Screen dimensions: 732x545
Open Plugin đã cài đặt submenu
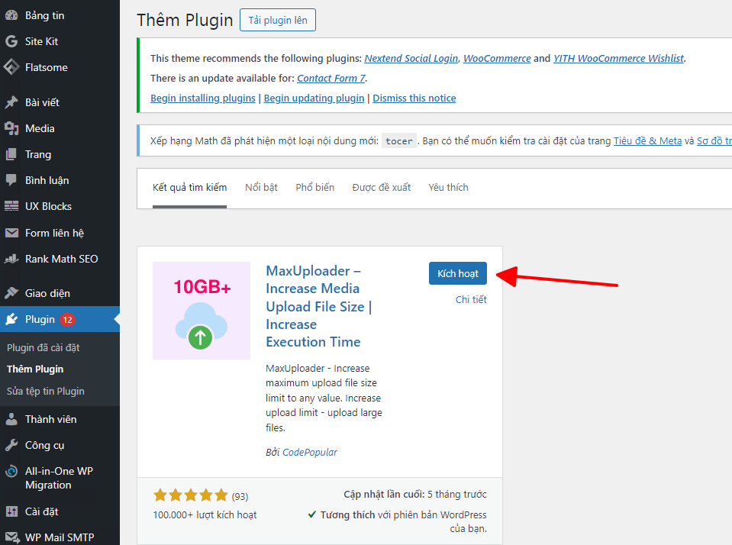point(44,347)
